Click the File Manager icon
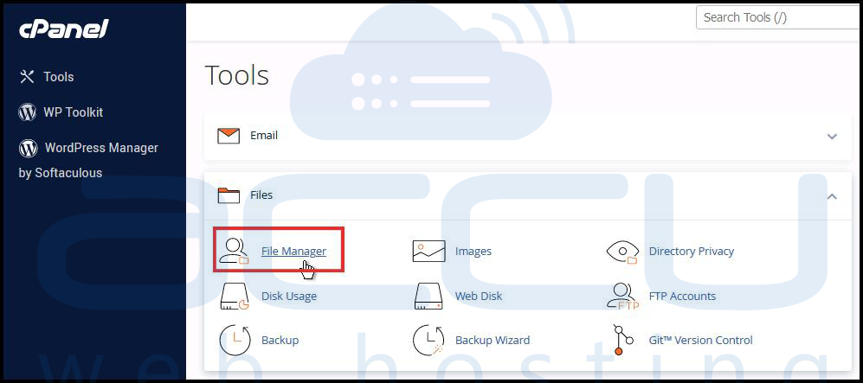Screen dimensions: 863x383 (x=234, y=251)
